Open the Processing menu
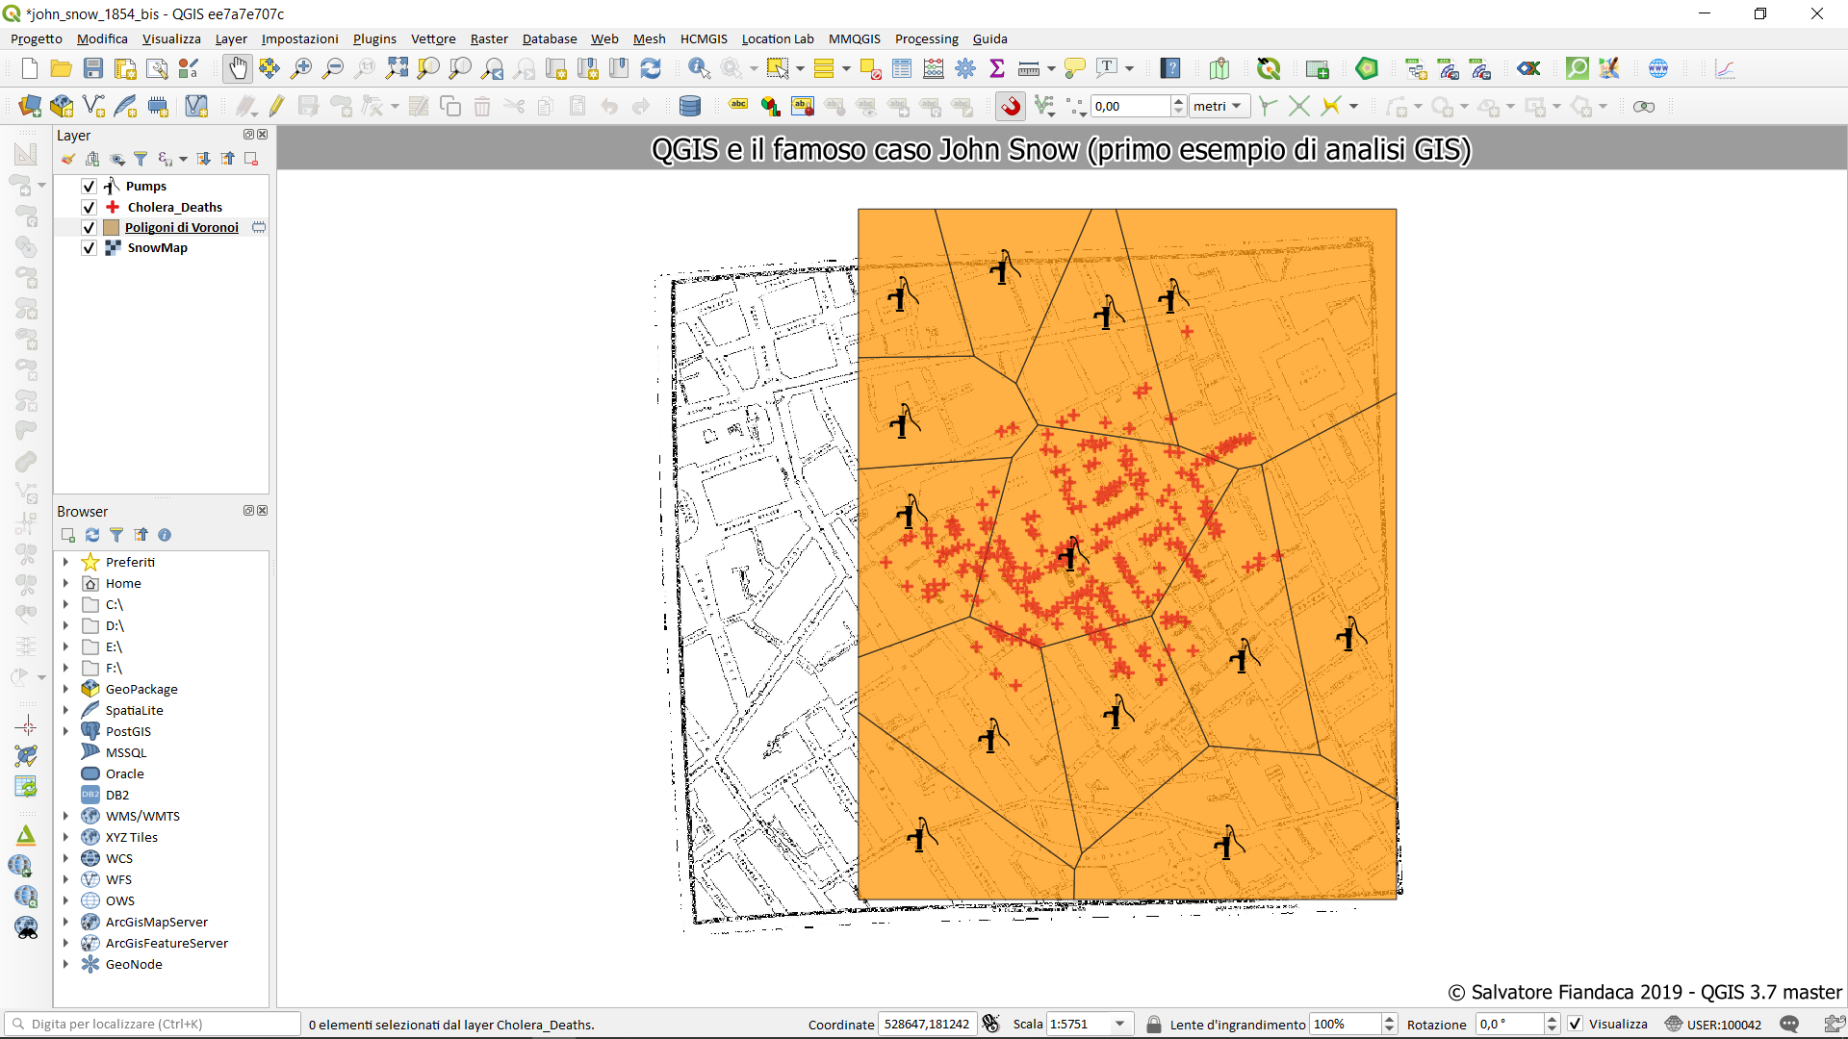The height and width of the screenshot is (1039, 1848). 926,38
